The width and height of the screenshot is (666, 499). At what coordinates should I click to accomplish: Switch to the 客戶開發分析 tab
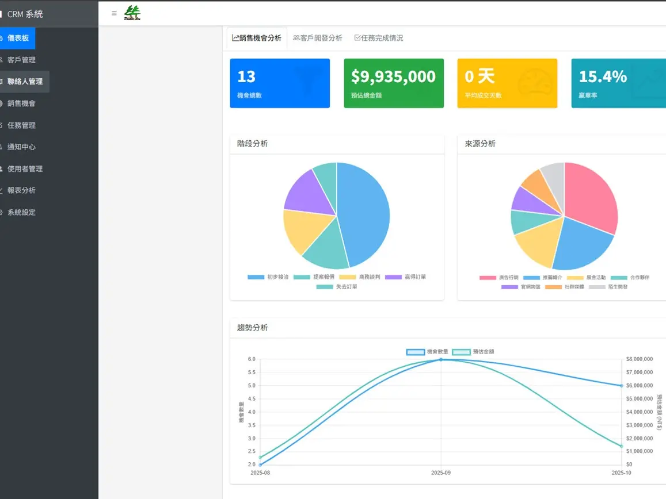[x=317, y=38]
